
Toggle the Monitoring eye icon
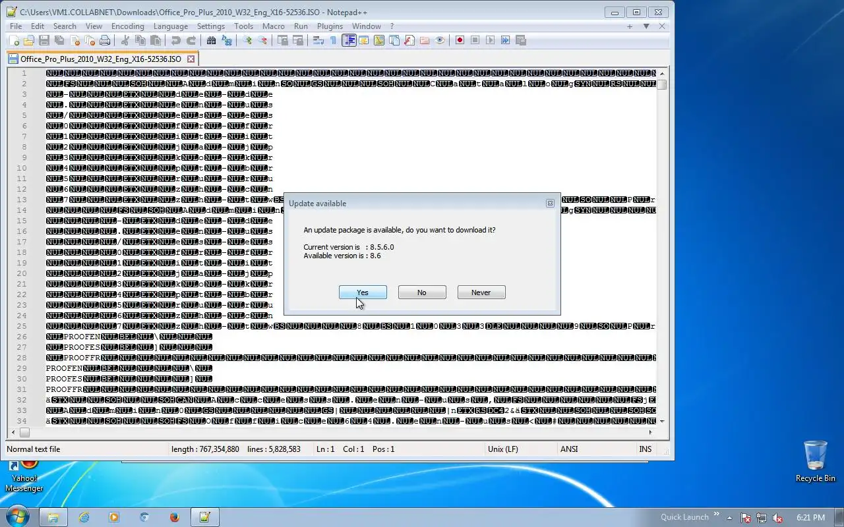[x=440, y=40]
